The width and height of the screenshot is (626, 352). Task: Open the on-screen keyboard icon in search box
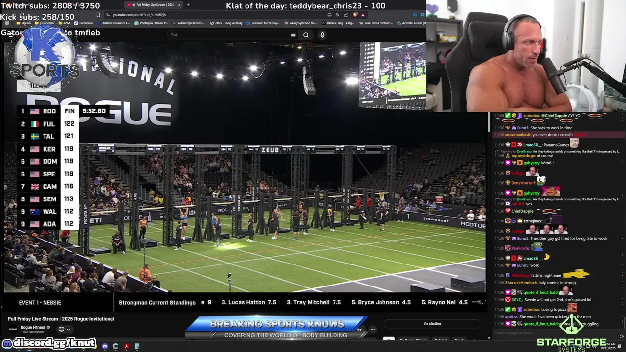293,35
